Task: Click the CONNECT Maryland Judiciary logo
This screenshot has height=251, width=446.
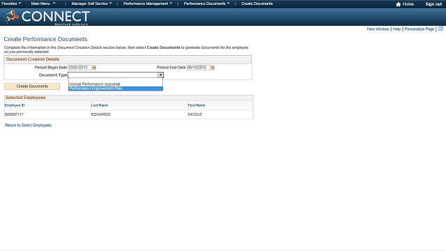Action: tap(46, 17)
